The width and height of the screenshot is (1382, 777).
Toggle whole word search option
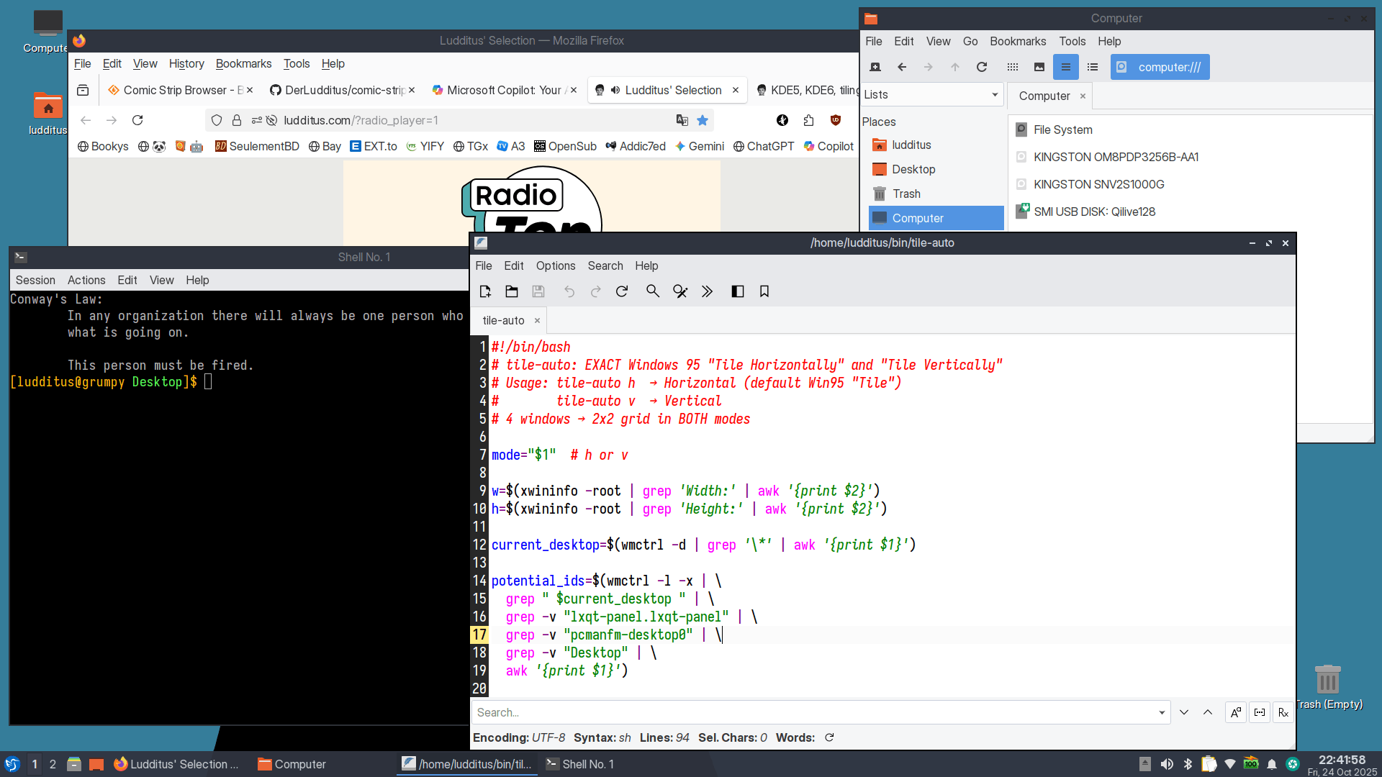(x=1260, y=712)
